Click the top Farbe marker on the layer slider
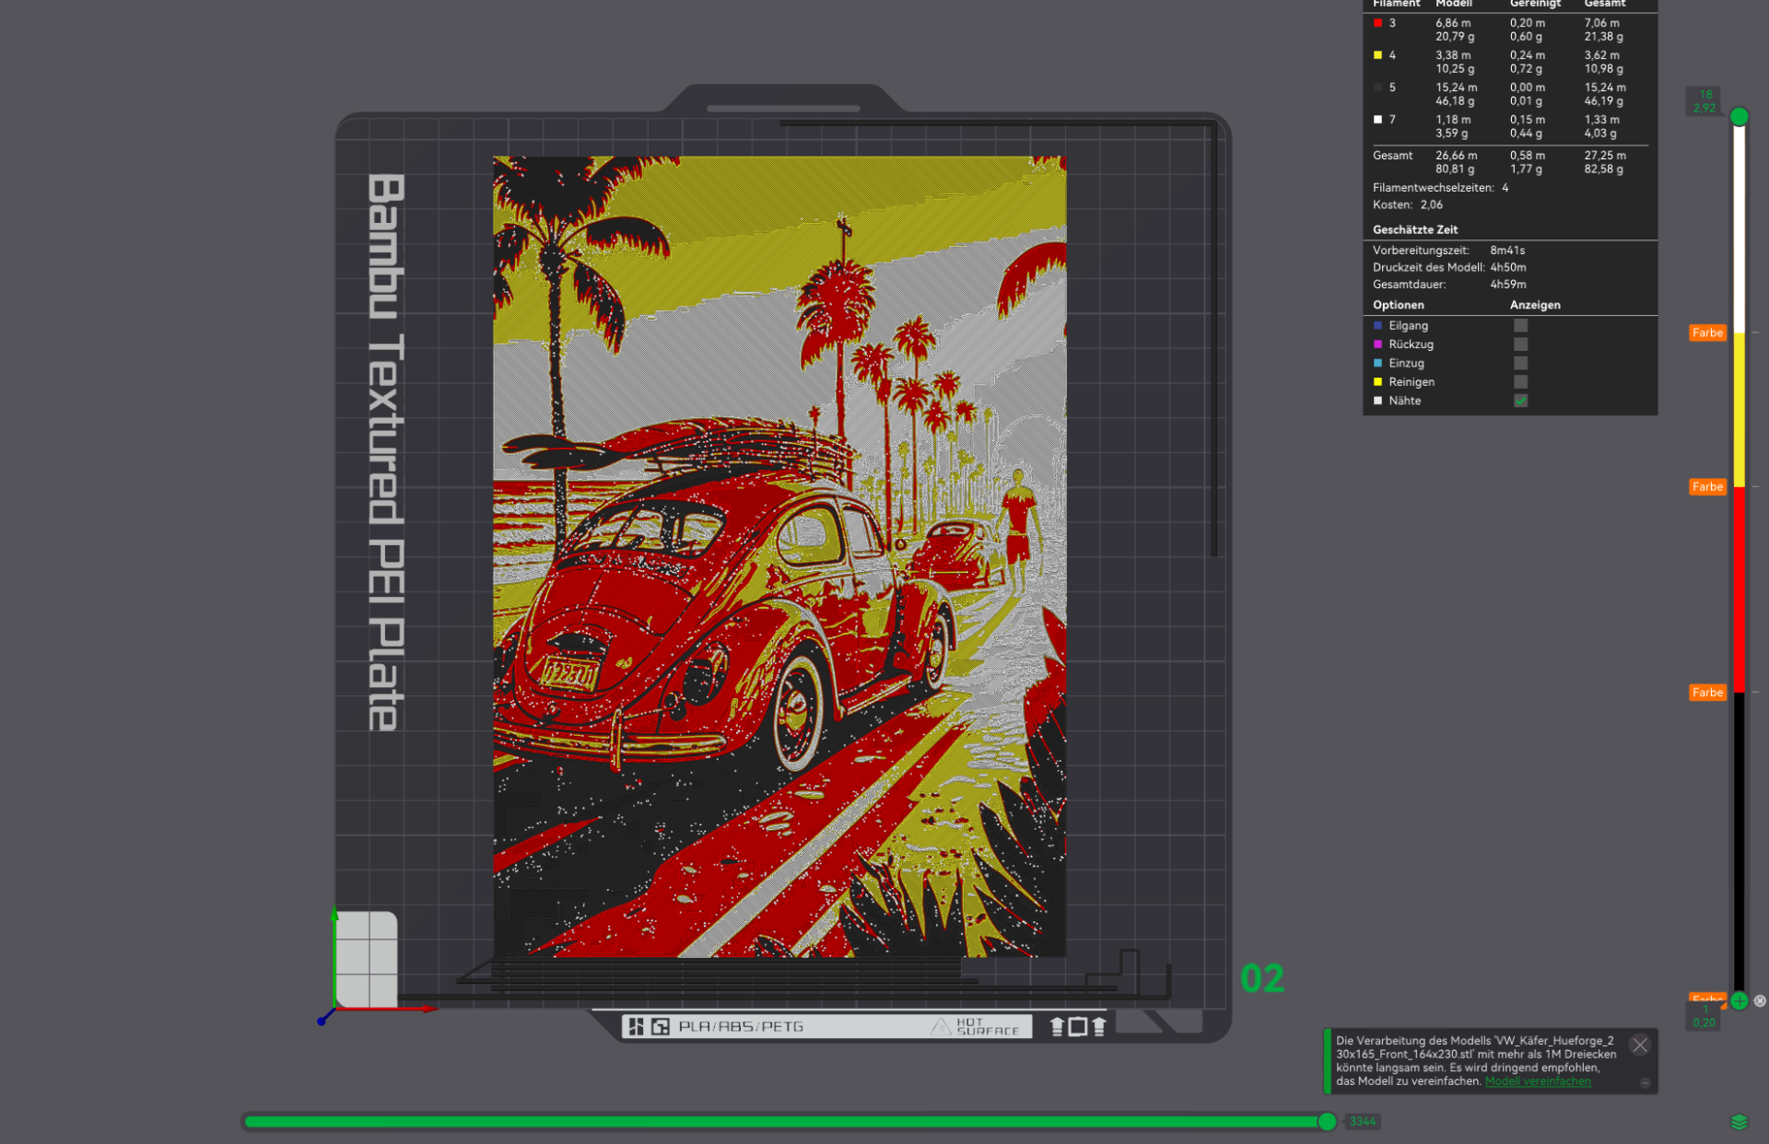This screenshot has width=1769, height=1144. [1707, 333]
